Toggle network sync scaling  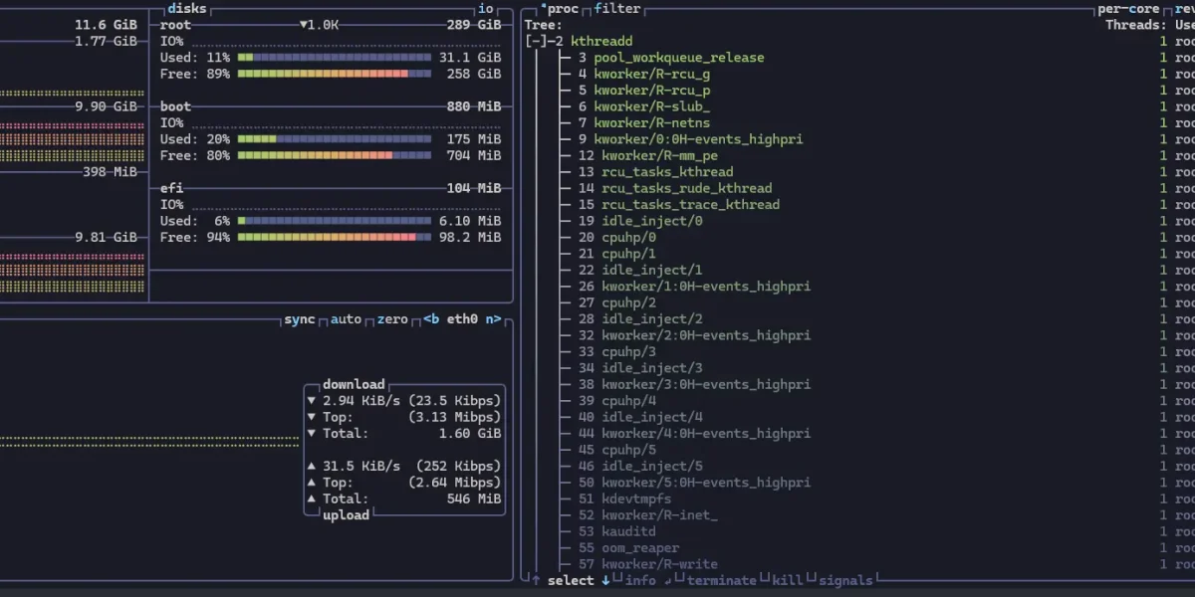click(299, 319)
